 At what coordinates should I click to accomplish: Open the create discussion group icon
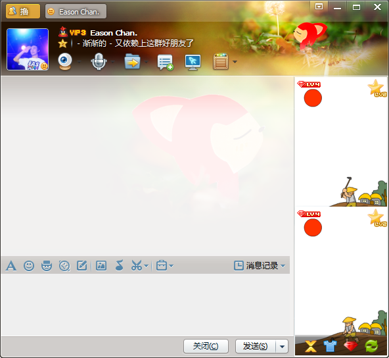166,62
